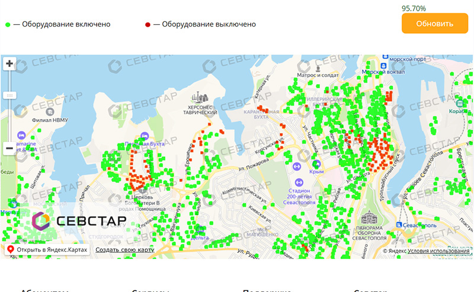Image resolution: width=474 pixels, height=292 pixels.
Task: Click the Матрос и солдат monument icon
Action: point(318,69)
